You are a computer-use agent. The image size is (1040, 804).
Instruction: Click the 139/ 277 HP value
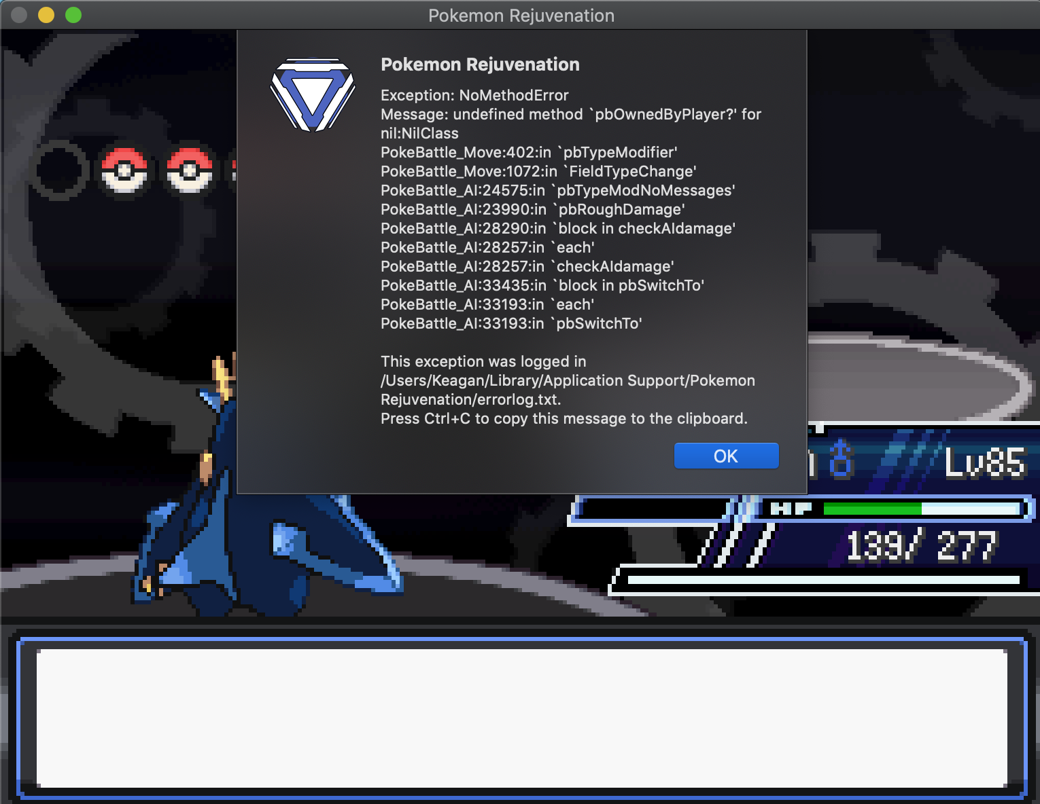921,546
